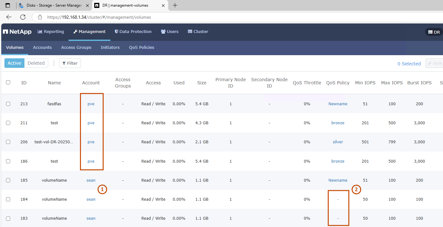Open a new browser tab
This screenshot has height=227, width=443.
point(175,5)
